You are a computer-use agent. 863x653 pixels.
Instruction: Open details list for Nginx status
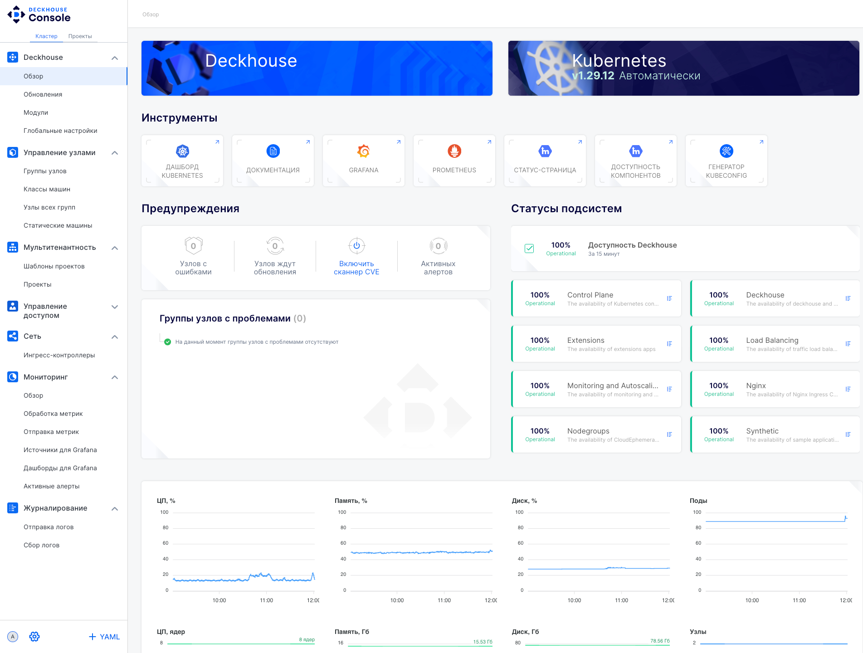(x=848, y=389)
